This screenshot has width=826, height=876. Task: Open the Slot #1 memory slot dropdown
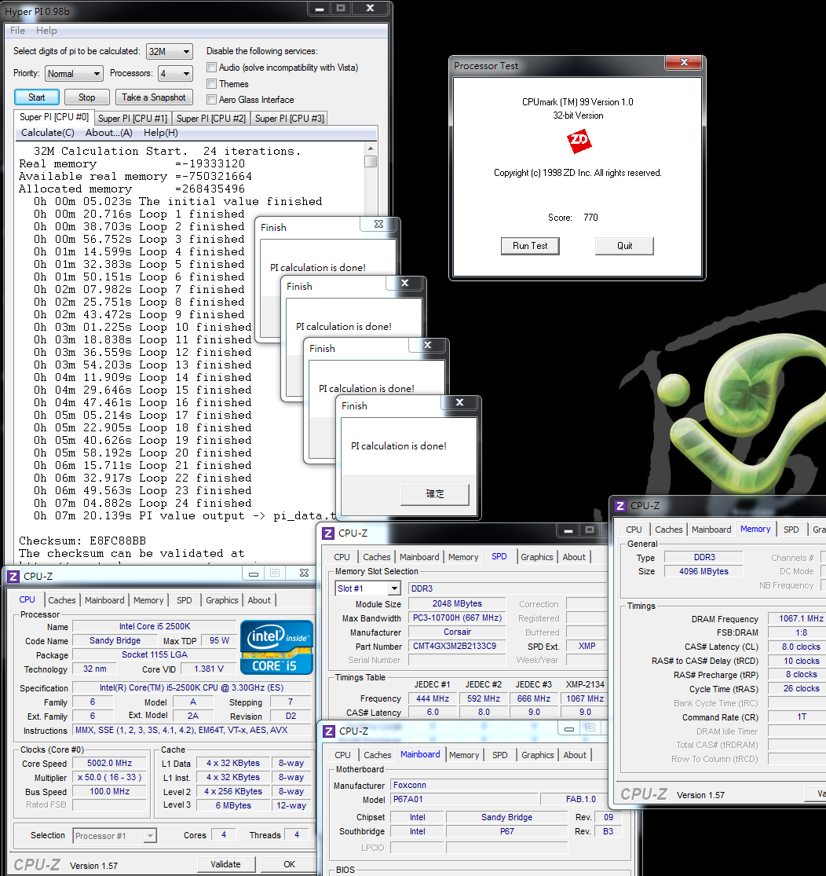(x=368, y=588)
